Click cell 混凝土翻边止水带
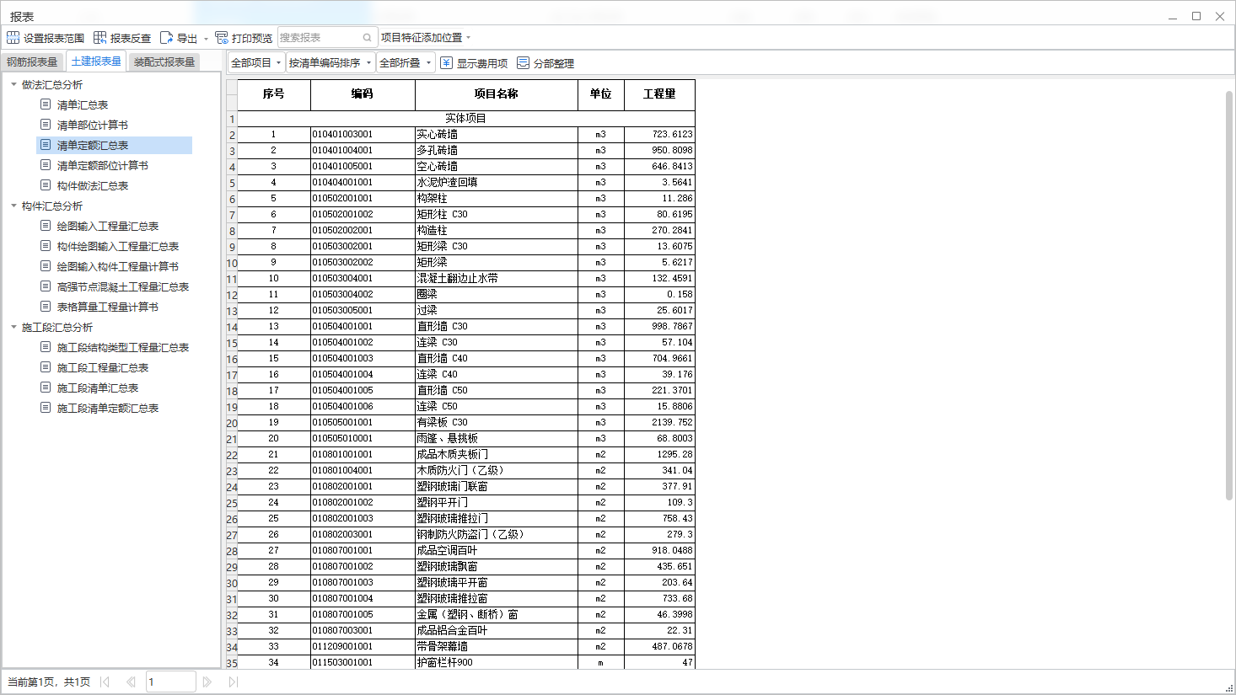This screenshot has width=1236, height=695. pos(497,278)
